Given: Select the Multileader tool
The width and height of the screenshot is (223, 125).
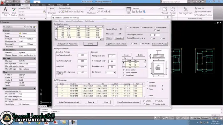Looking at the screenshot, I should (x=91, y=11).
